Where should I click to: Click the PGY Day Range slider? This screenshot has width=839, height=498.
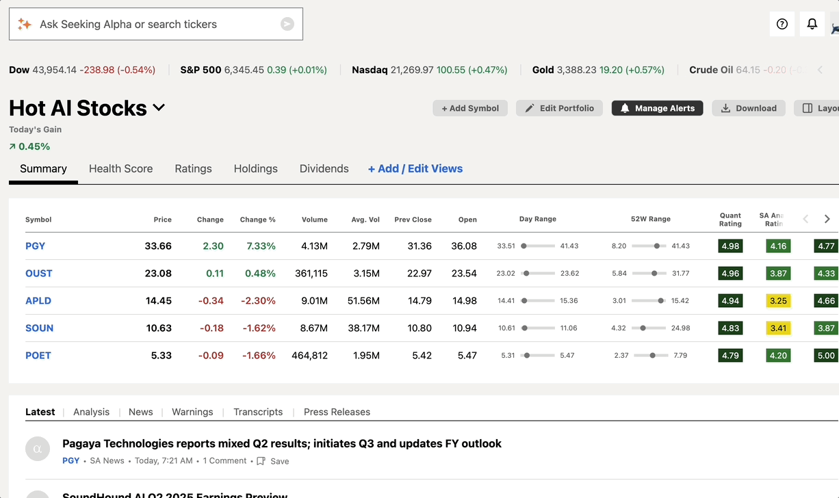(537, 246)
